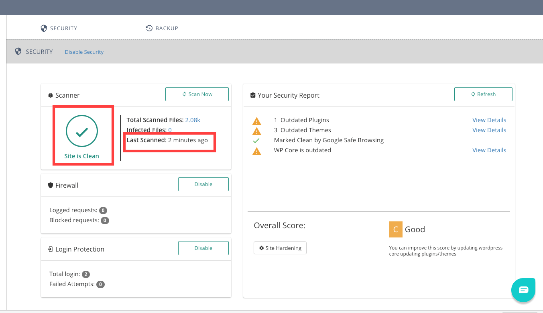Screen dimensions: 543x313
Task: Open the Security tab
Action: point(59,28)
